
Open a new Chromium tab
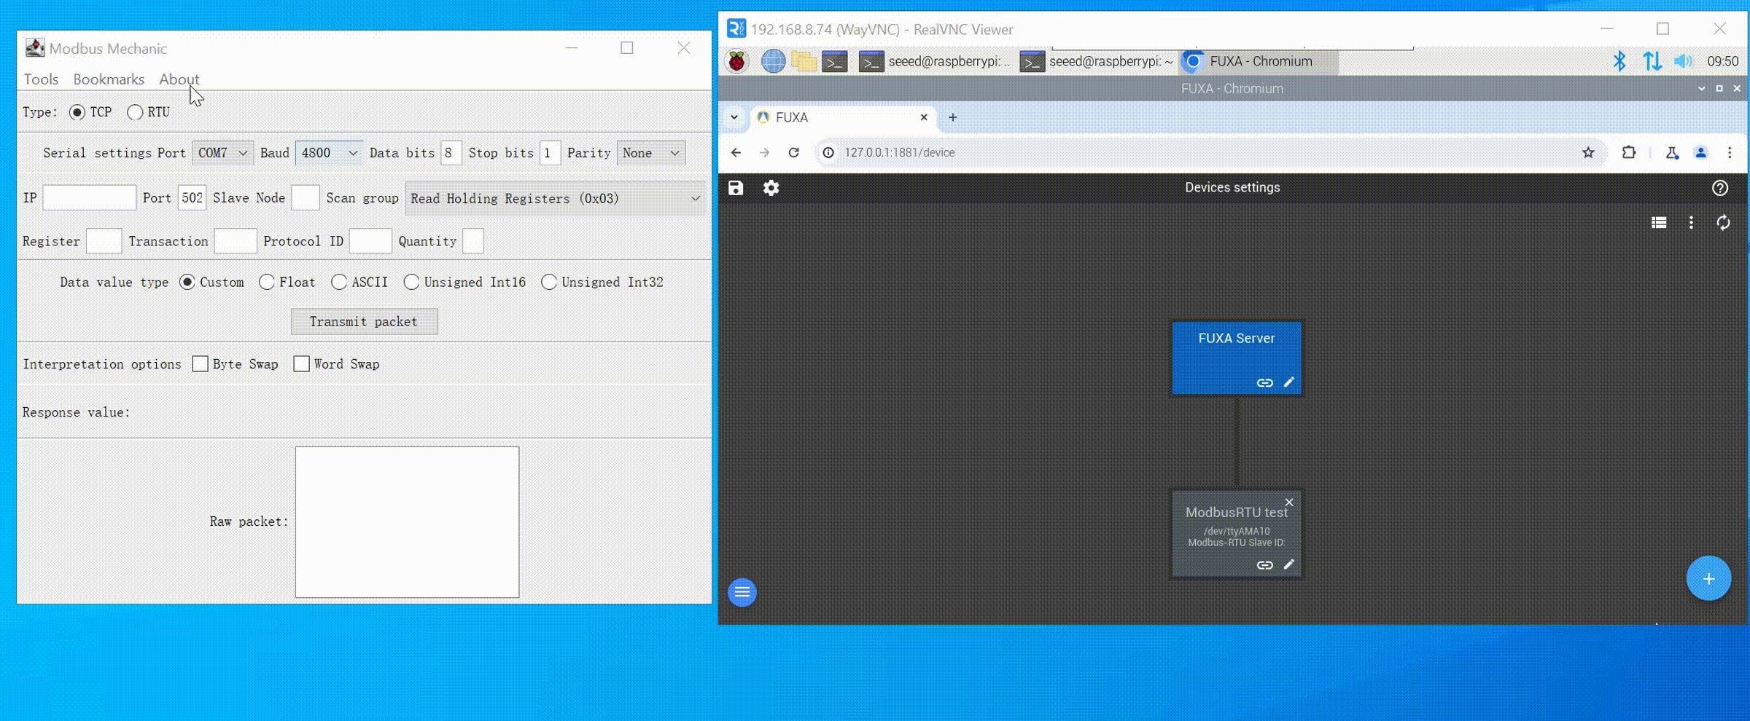pyautogui.click(x=952, y=117)
